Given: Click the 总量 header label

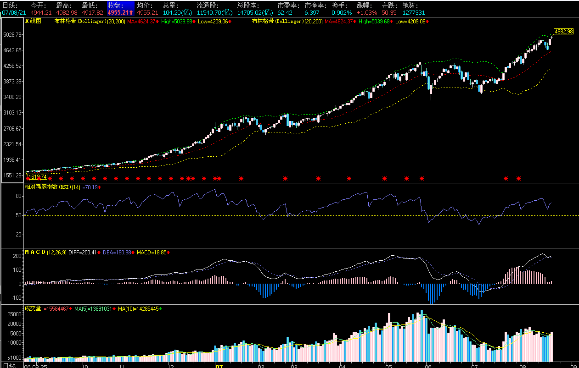Looking at the screenshot, I should pos(172,5).
